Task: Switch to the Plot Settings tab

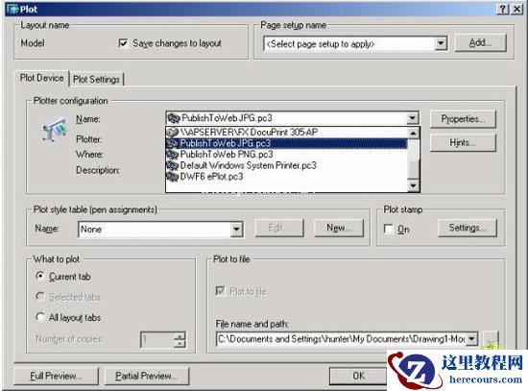Action: coord(97,80)
